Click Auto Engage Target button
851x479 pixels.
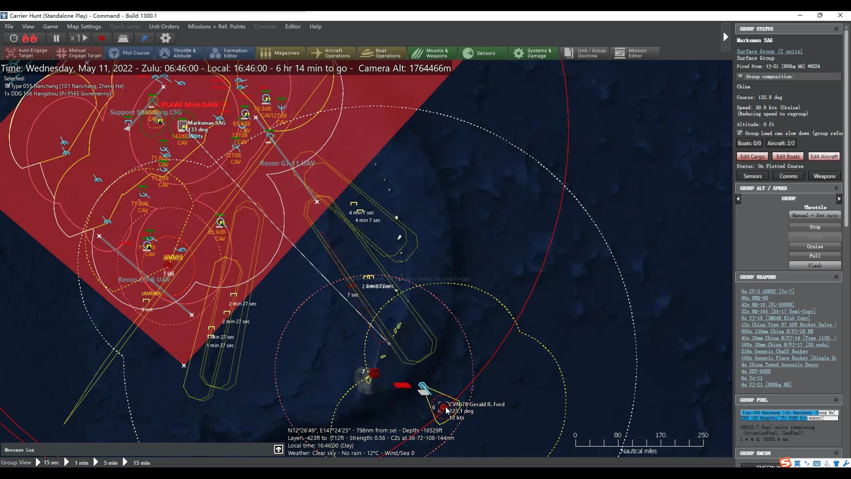click(28, 53)
